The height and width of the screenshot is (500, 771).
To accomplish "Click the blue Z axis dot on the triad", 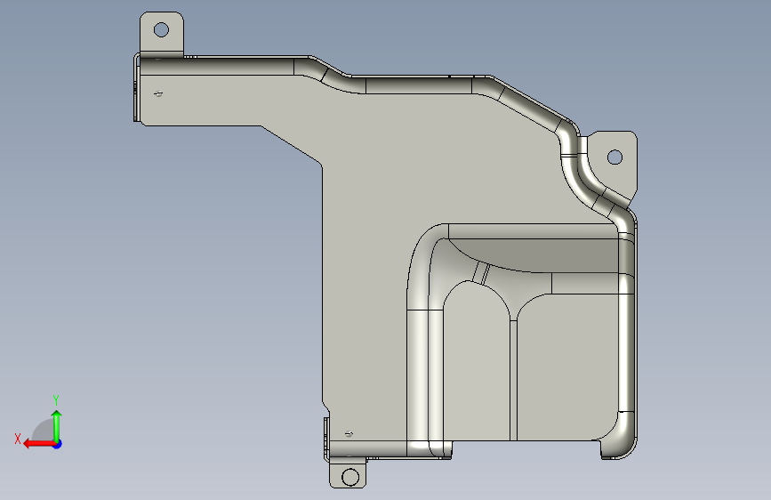I will 58,444.
